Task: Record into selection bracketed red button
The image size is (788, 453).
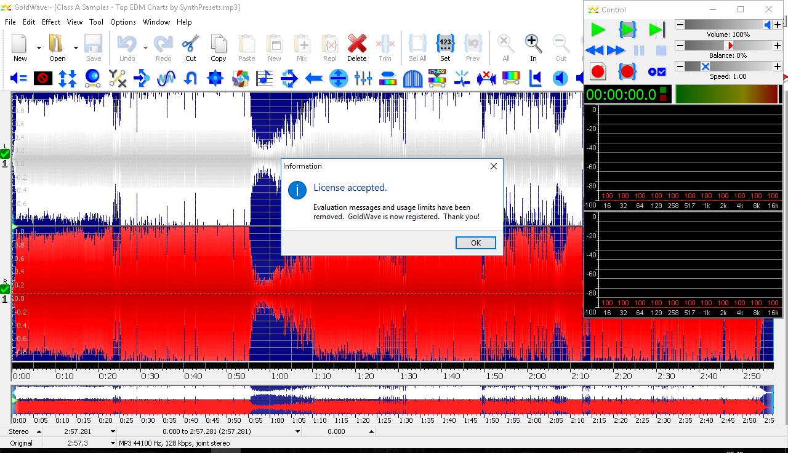Action: pos(627,71)
